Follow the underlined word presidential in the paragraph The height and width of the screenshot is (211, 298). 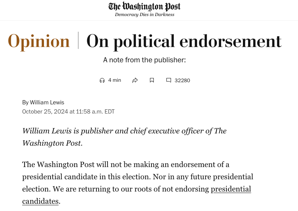231,189
